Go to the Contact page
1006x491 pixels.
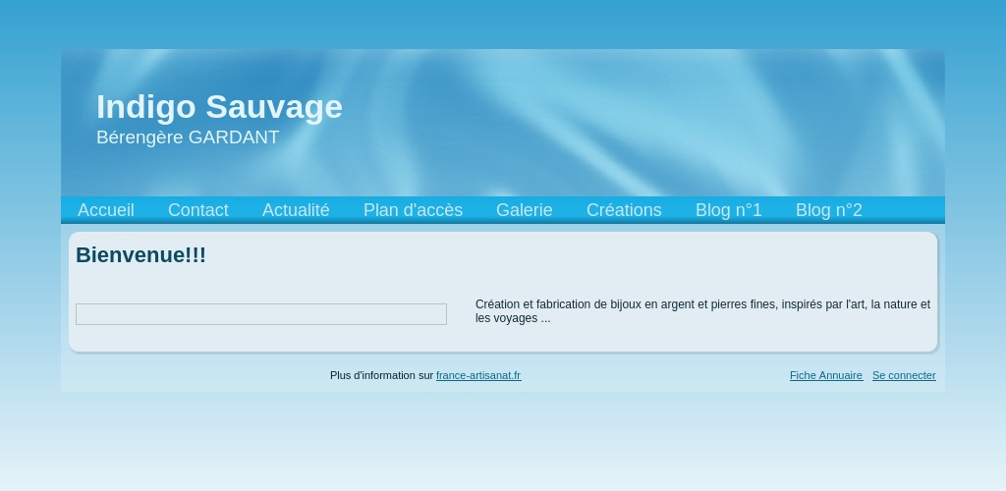click(198, 210)
